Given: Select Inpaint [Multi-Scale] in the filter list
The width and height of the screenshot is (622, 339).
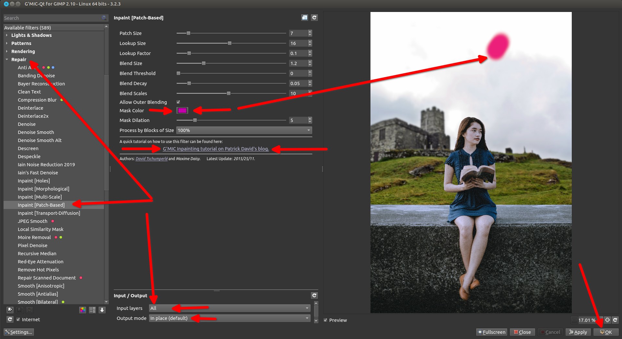Looking at the screenshot, I should click(x=40, y=197).
